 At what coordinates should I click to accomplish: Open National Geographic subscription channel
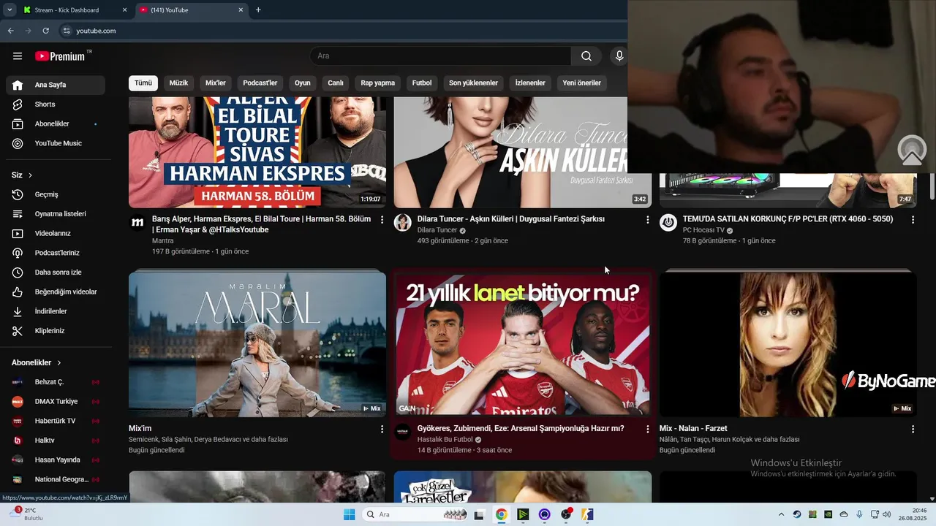(x=56, y=479)
